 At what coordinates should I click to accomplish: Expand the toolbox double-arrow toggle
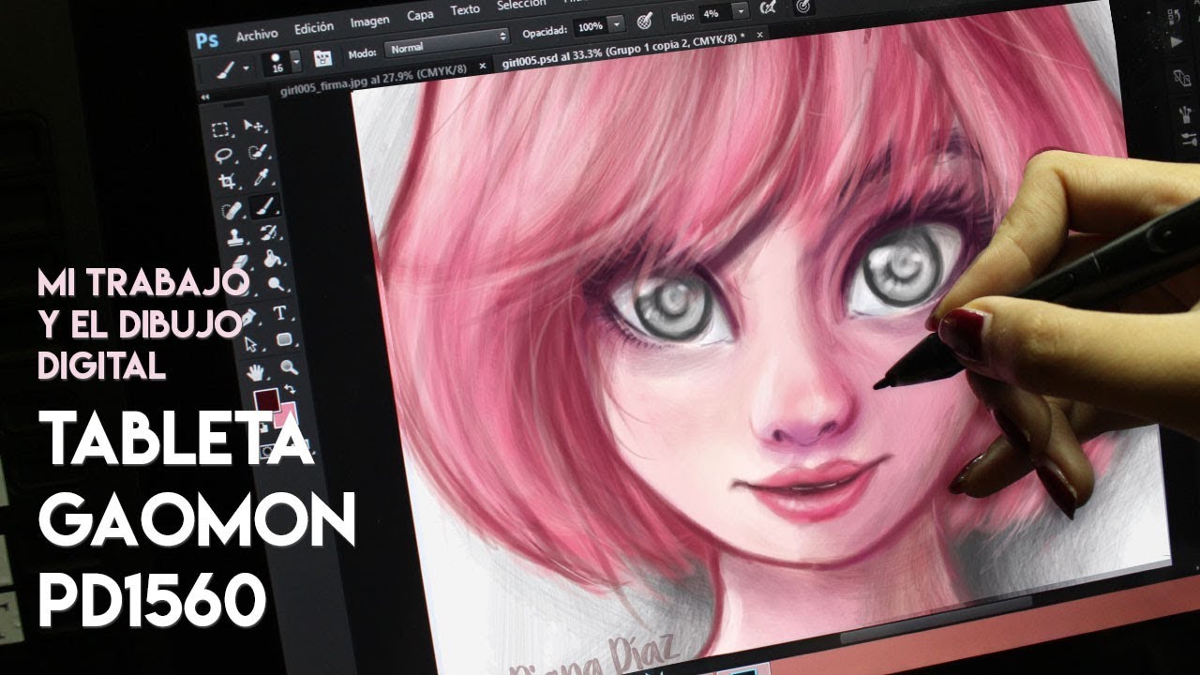pos(206,97)
